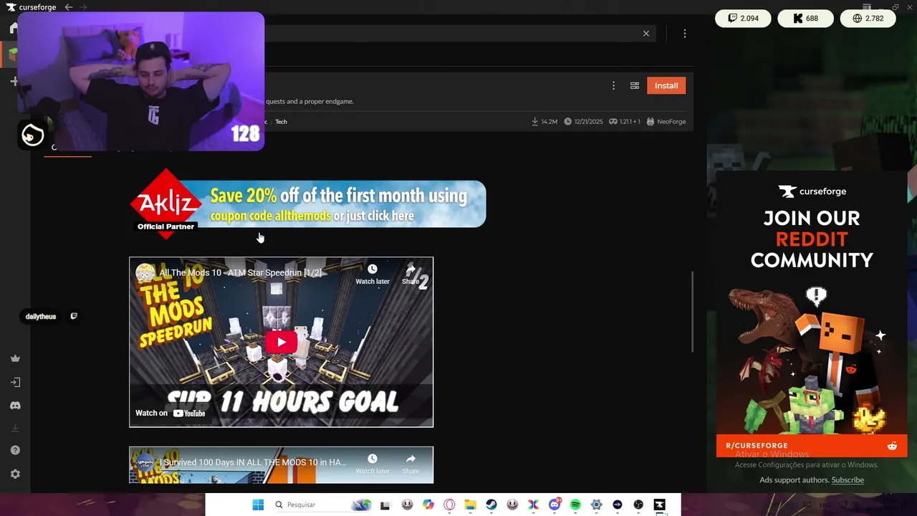Click the curseforge logo in title bar
This screenshot has height=516, width=917.
pyautogui.click(x=32, y=7)
